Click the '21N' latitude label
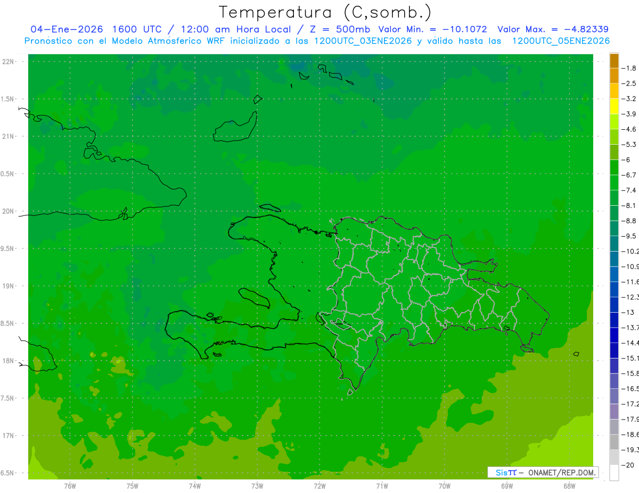The height and width of the screenshot is (493, 639). (9, 136)
